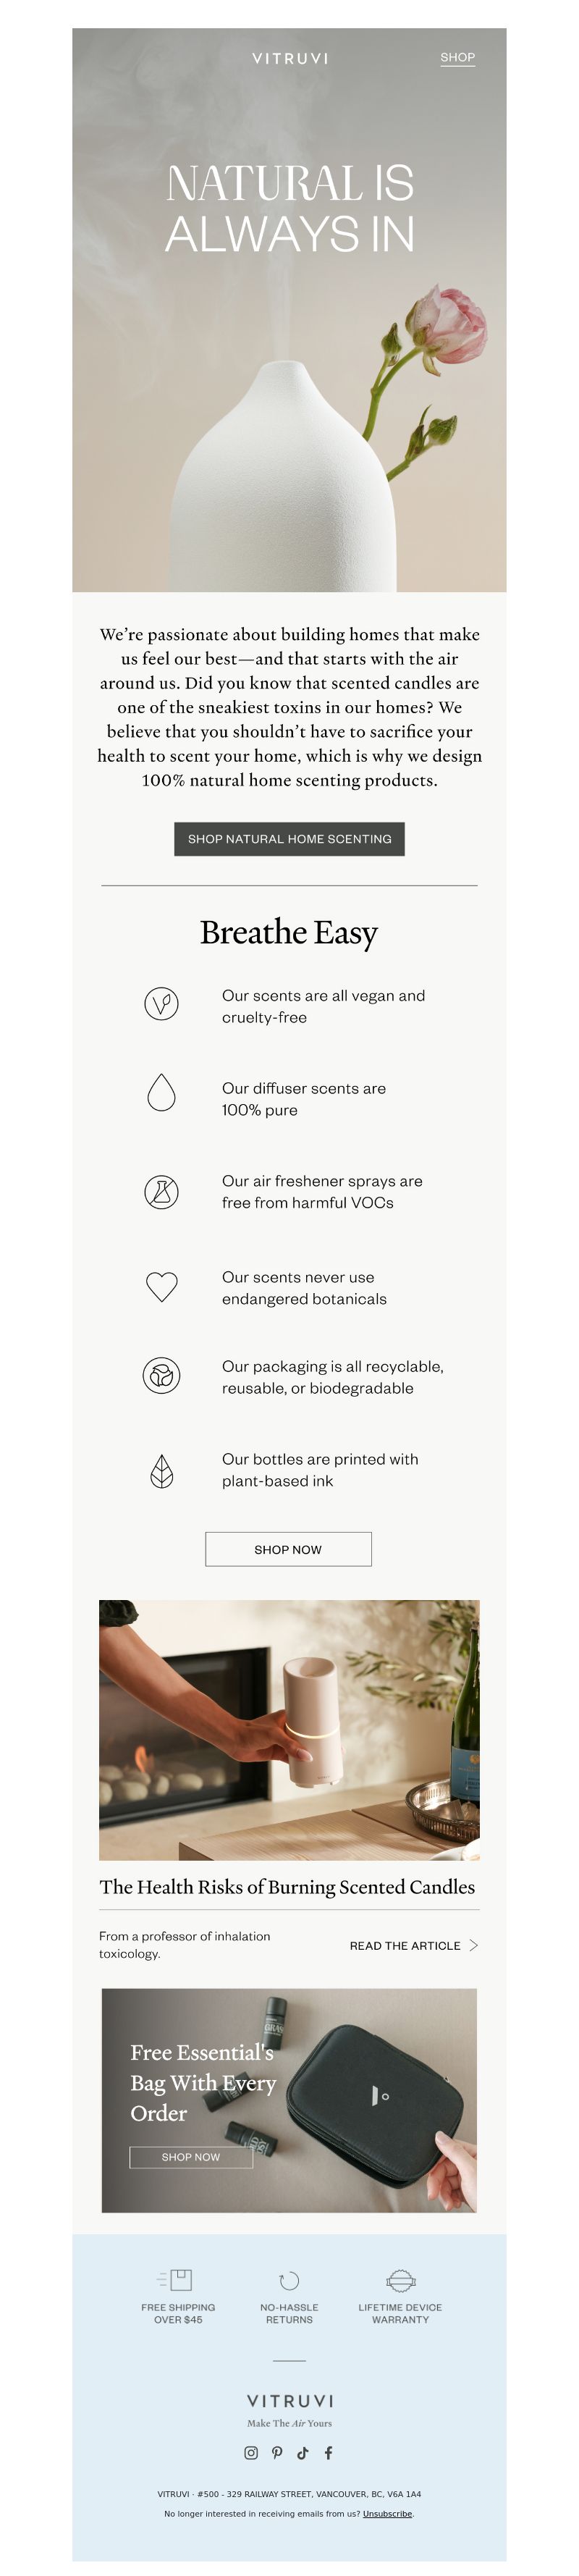This screenshot has height=2576, width=579.
Task: Click the Vitruvi logo at top
Action: pyautogui.click(x=290, y=58)
